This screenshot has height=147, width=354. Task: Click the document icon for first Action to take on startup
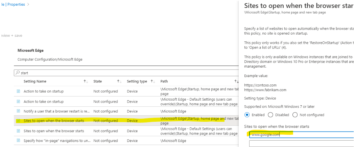pos(18,91)
